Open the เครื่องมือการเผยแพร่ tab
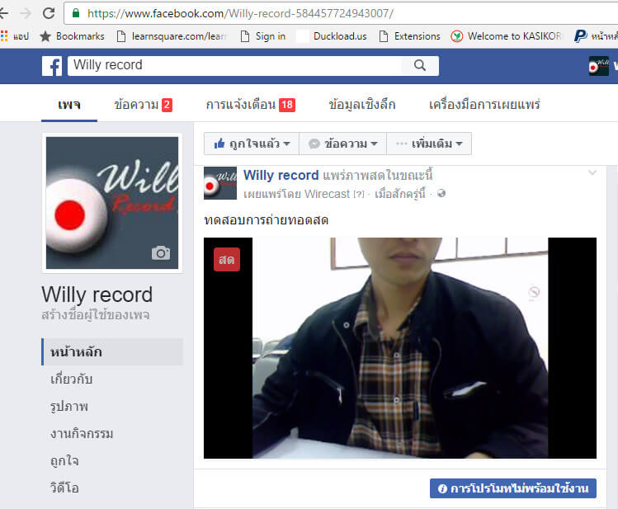The image size is (618, 509). click(x=484, y=105)
